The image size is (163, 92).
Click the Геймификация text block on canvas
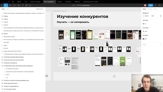point(75,63)
